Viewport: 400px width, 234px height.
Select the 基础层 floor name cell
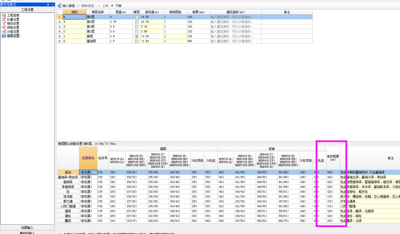point(98,41)
